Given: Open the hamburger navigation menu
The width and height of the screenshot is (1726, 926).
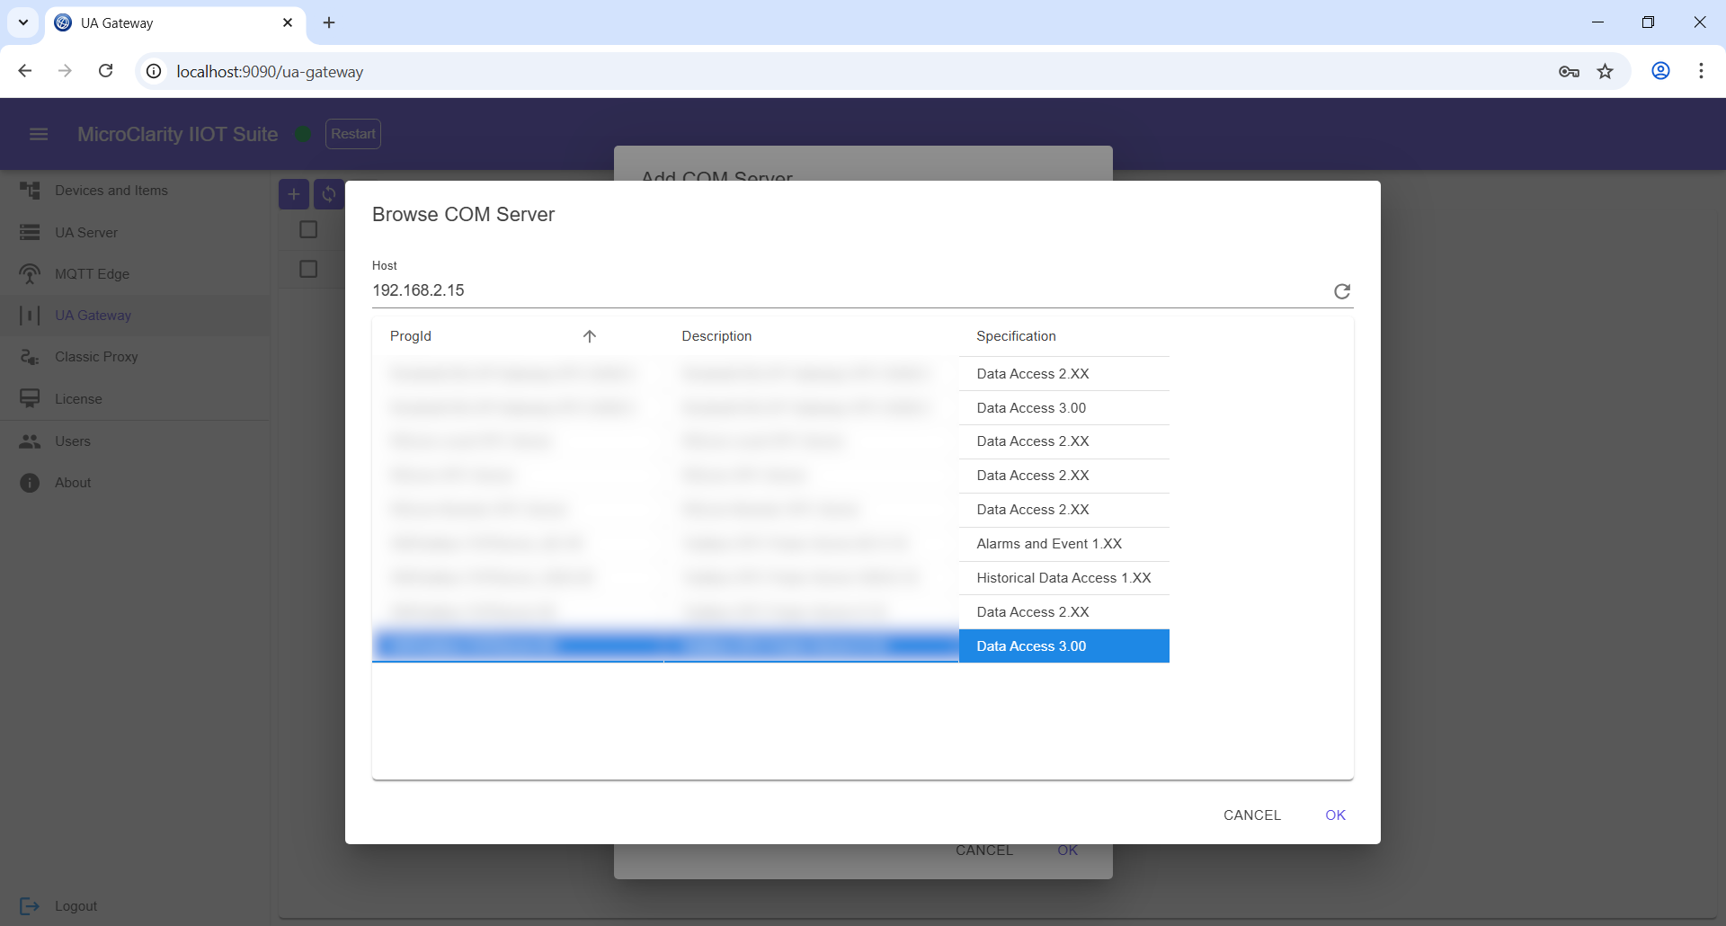Looking at the screenshot, I should [x=38, y=133].
